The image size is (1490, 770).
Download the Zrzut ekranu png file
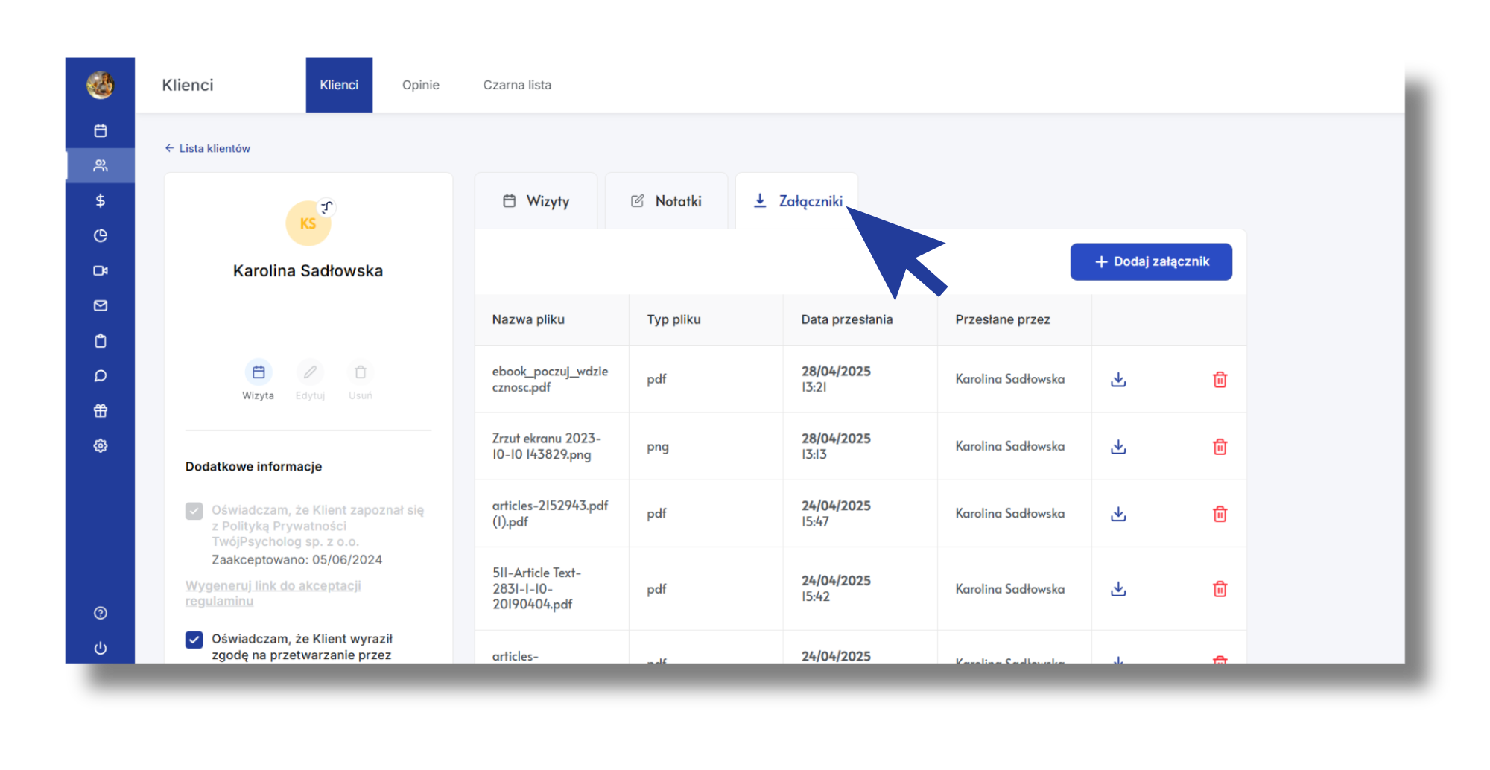click(x=1118, y=447)
